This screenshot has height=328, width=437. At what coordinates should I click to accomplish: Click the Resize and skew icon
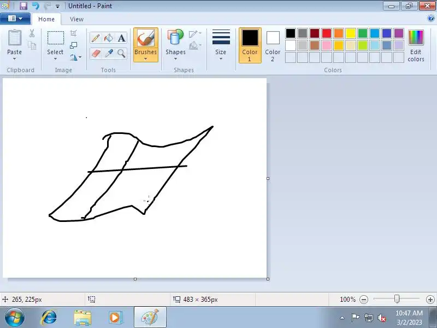pyautogui.click(x=73, y=45)
